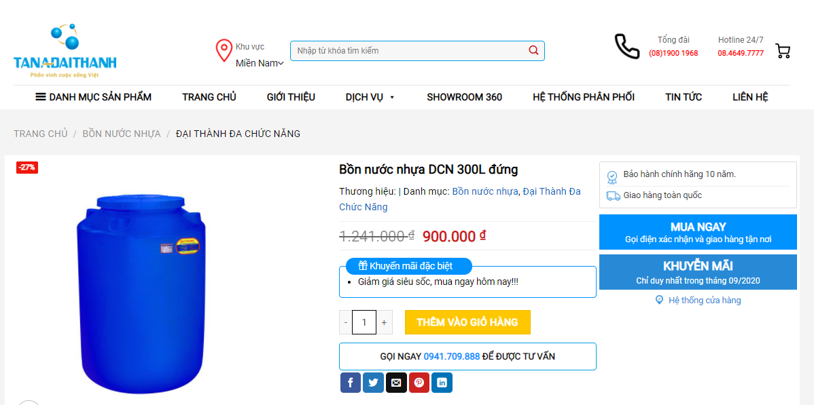Go to SHOWROOM 360 menu item
The image size is (814, 405).
point(464,97)
